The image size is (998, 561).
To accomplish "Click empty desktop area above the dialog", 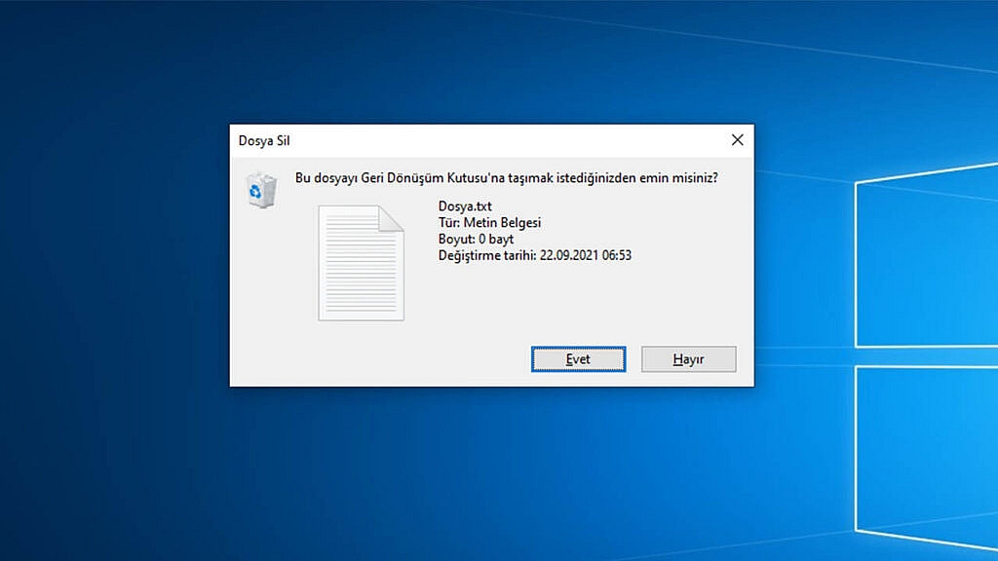I will click(x=487, y=58).
